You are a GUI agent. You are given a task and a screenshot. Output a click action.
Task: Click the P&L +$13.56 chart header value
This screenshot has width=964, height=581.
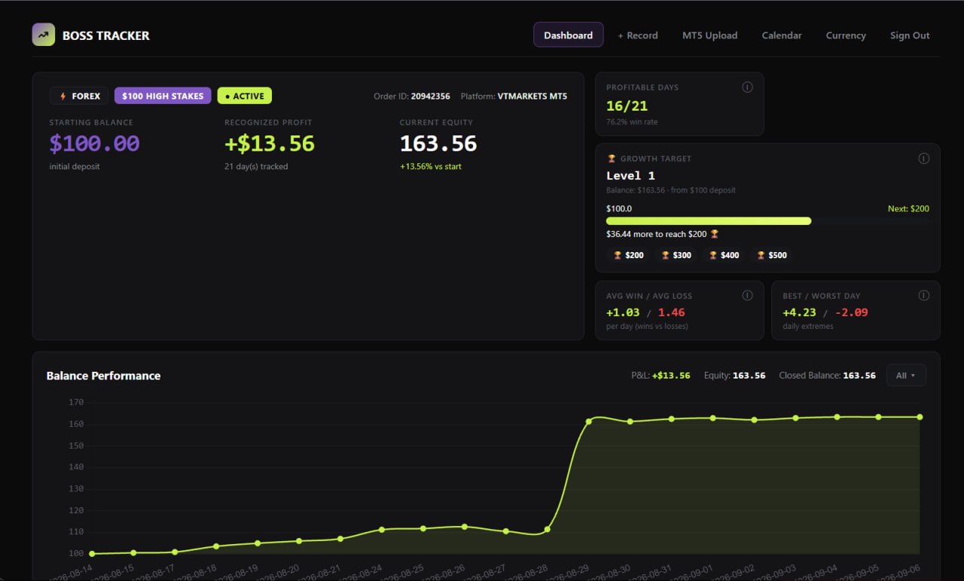[x=671, y=376]
